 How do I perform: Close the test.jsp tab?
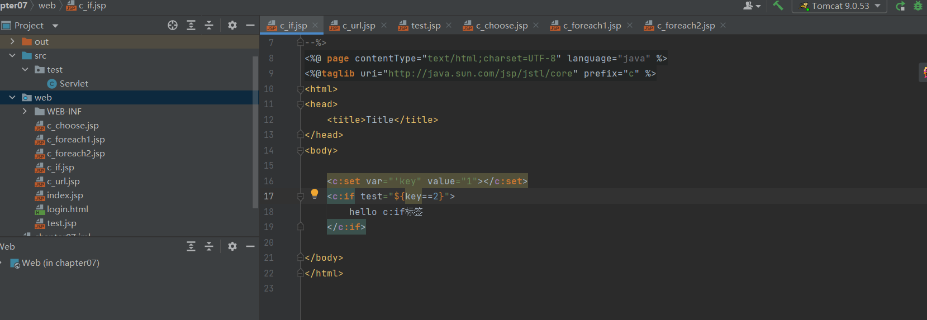click(449, 25)
